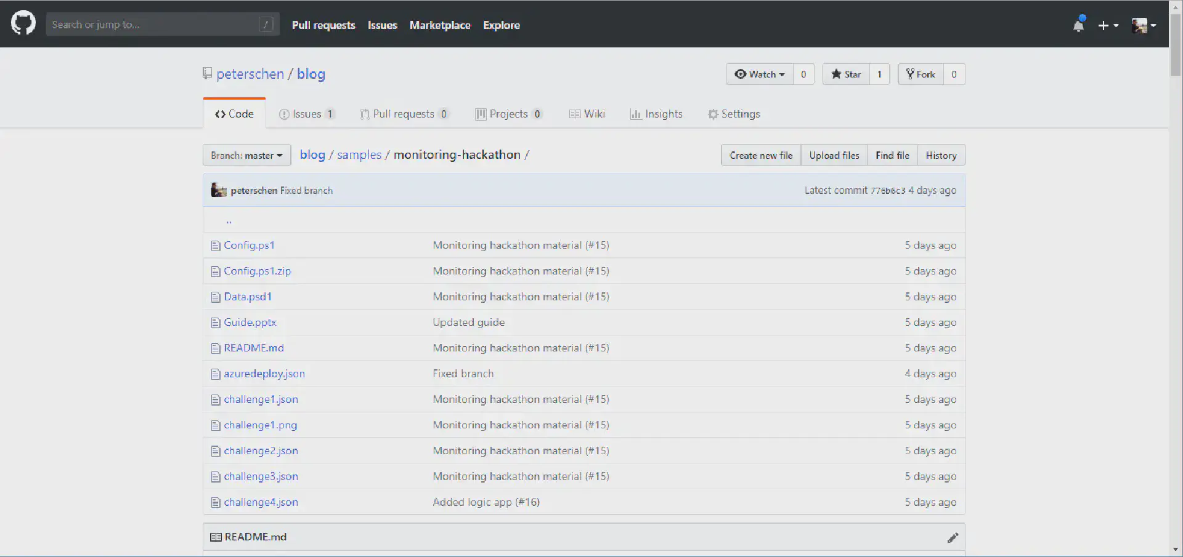View the stargazers count 1

[x=880, y=74]
